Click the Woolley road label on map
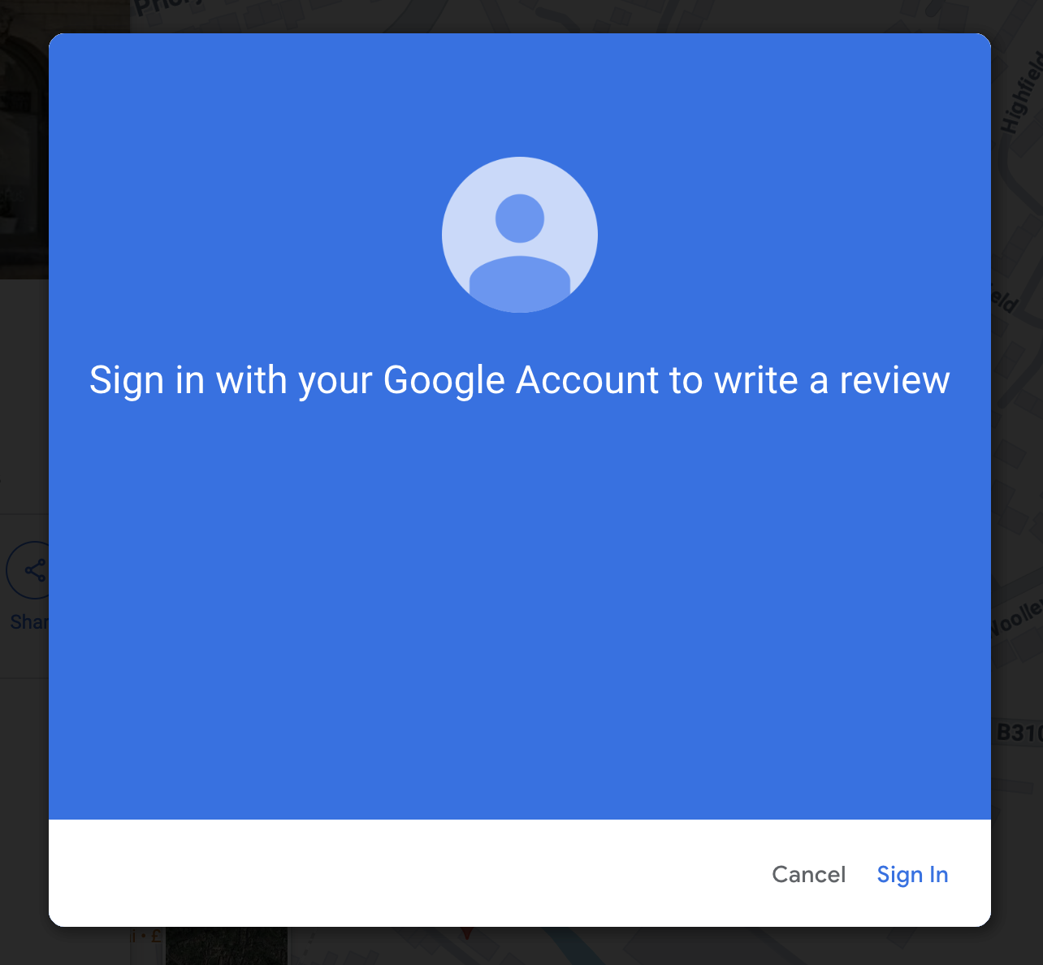Screen dimensions: 1043x965 point(1016,618)
